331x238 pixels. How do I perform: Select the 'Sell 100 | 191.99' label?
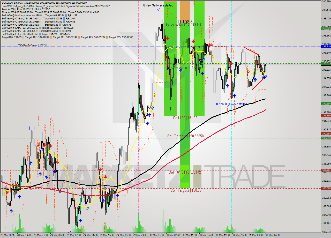tap(185, 118)
